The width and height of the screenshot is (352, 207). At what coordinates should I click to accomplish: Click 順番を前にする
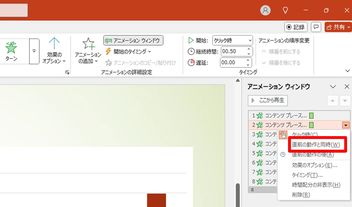pos(281,52)
